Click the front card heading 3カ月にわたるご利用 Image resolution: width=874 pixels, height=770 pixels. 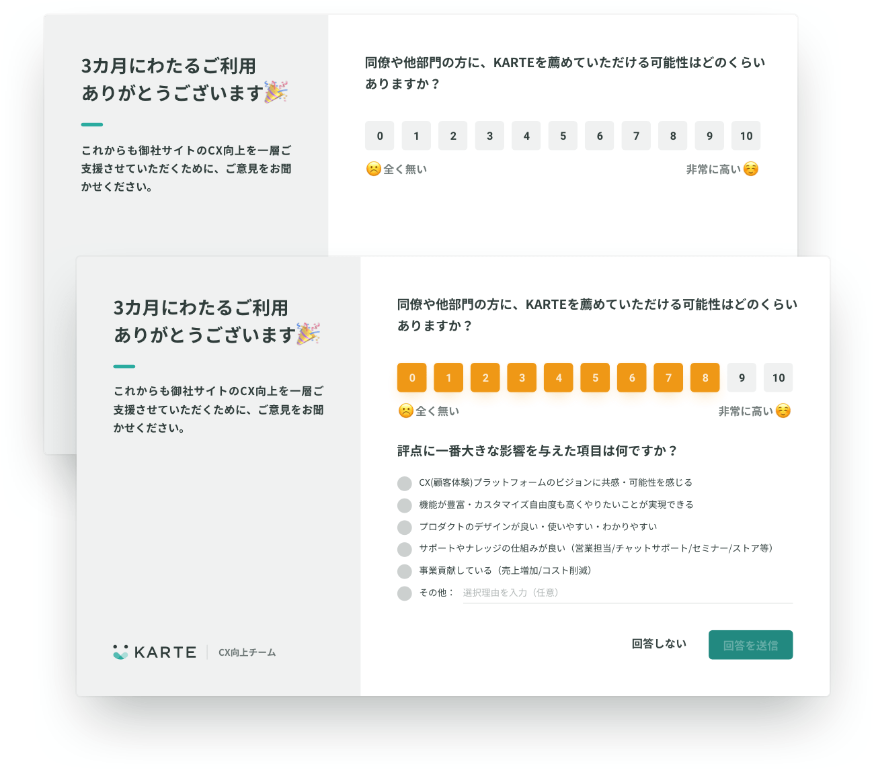[201, 308]
